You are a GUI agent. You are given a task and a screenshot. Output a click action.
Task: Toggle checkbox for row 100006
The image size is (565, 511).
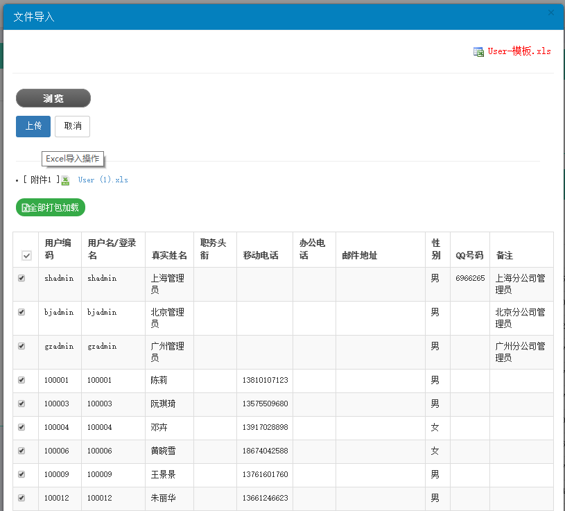pyautogui.click(x=21, y=451)
